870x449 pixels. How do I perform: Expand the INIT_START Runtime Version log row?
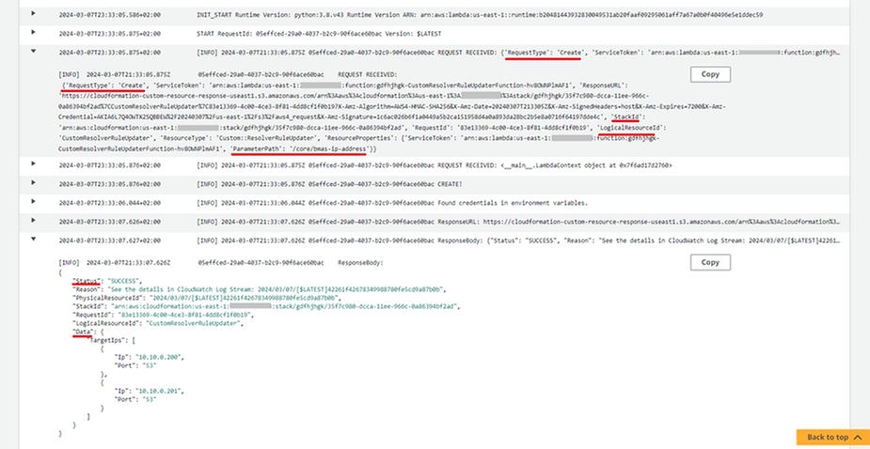tap(35, 14)
